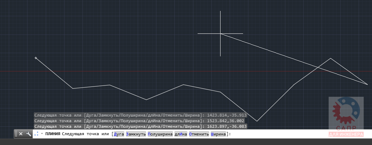Image resolution: width=372 pixels, height=145 pixels.
Task: Choose the Замкнуть option in command prompt
Action: coord(136,134)
